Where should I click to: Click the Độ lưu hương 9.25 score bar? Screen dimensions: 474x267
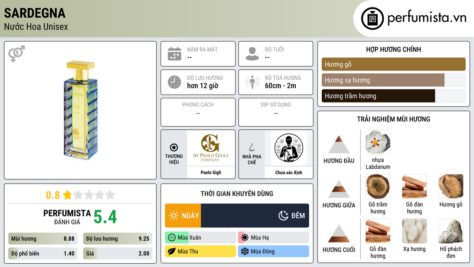(118, 239)
